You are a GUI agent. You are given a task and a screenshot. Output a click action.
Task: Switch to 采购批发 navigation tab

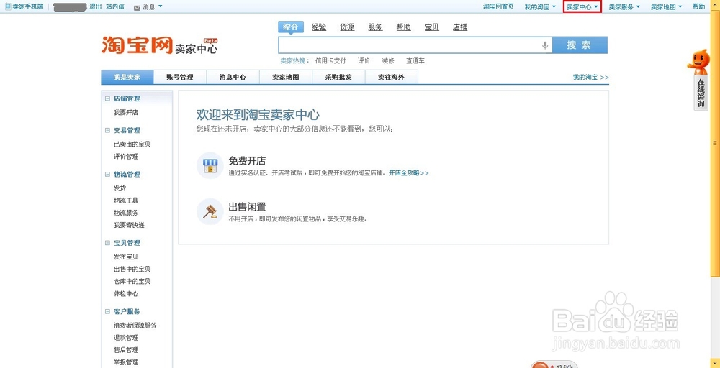pos(338,78)
